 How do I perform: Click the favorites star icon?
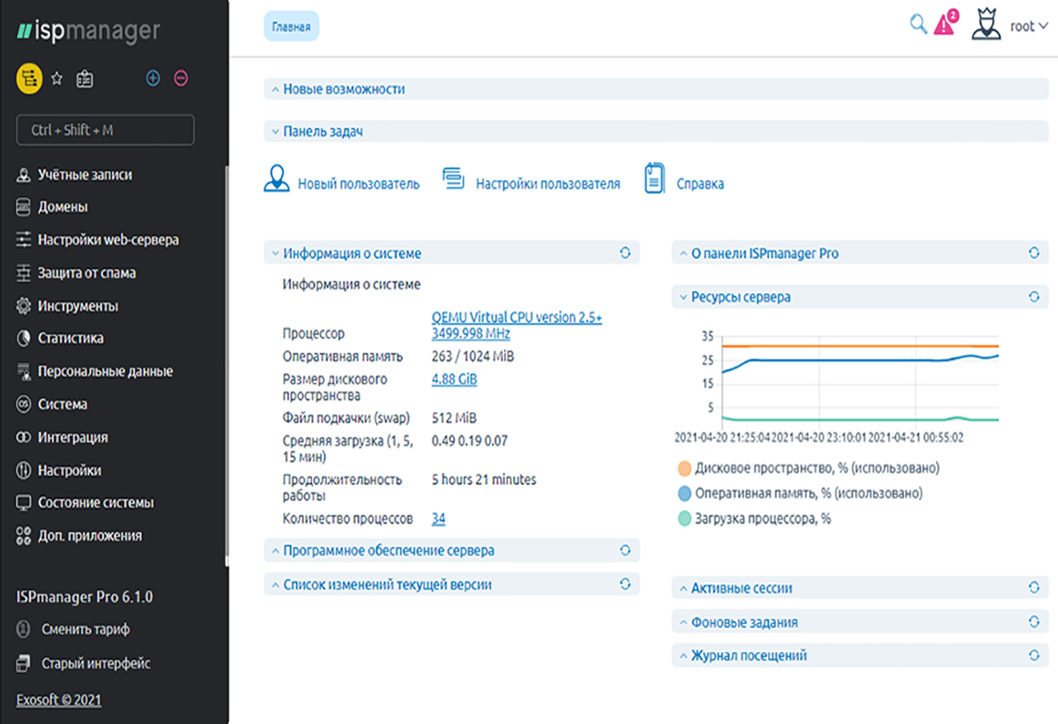pyautogui.click(x=56, y=78)
